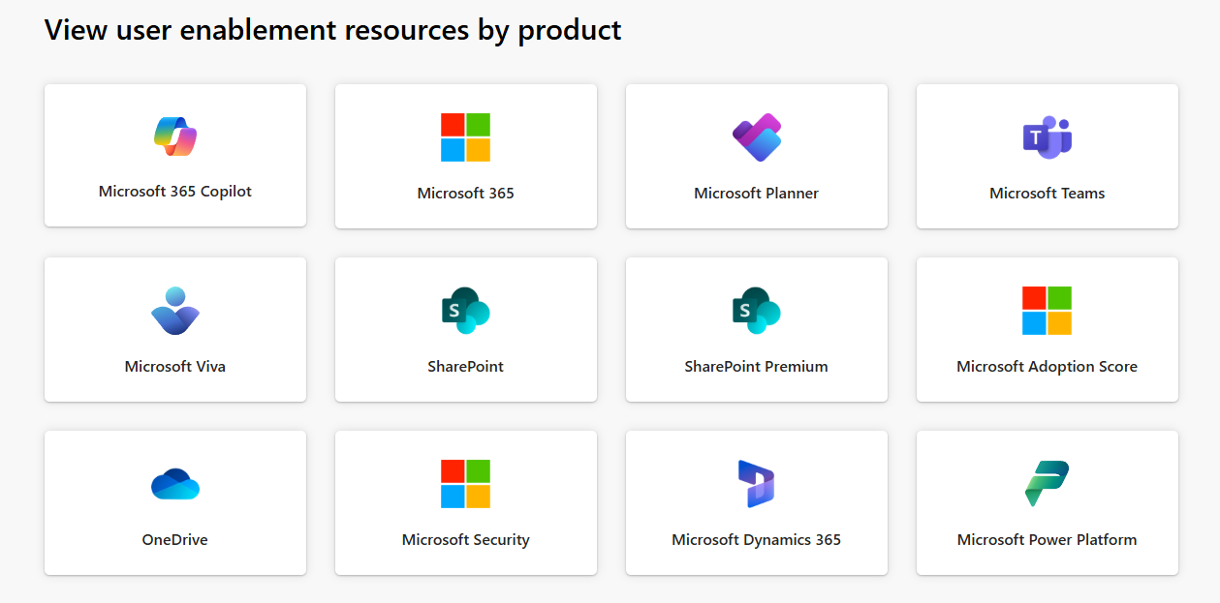Open the Microsoft Adoption Score label
This screenshot has height=603, width=1220.
(1048, 366)
